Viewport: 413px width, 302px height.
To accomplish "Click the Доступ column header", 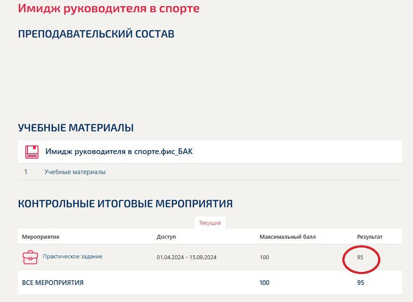I will point(166,237).
